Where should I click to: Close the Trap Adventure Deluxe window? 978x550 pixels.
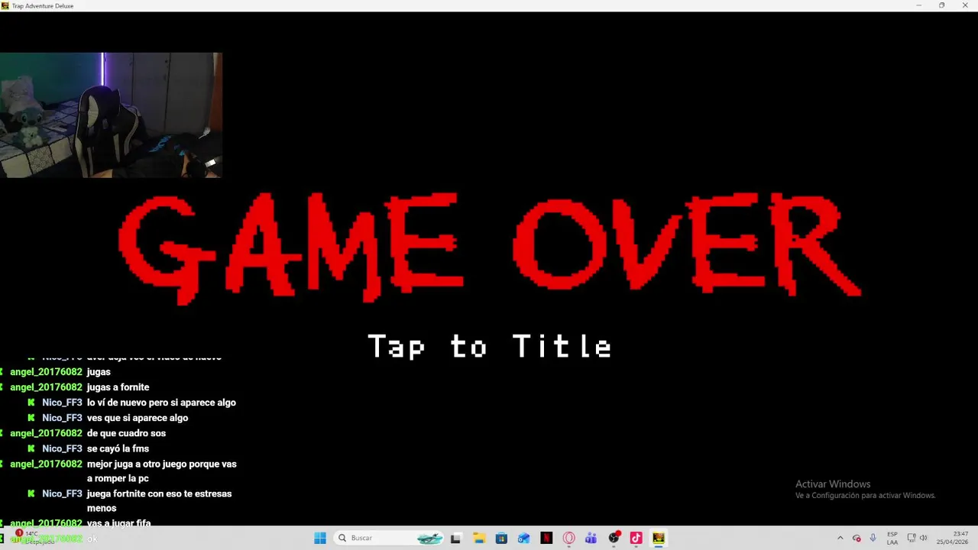[x=966, y=5]
